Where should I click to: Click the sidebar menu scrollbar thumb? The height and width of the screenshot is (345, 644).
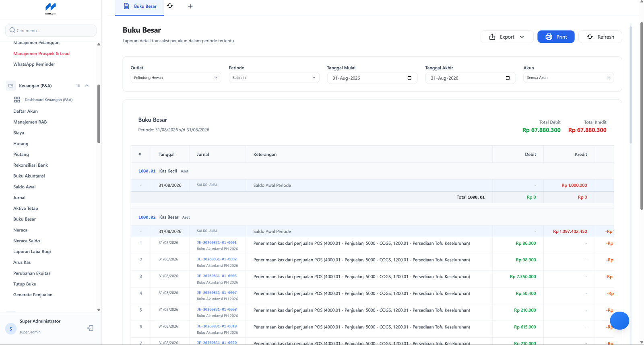[99, 114]
